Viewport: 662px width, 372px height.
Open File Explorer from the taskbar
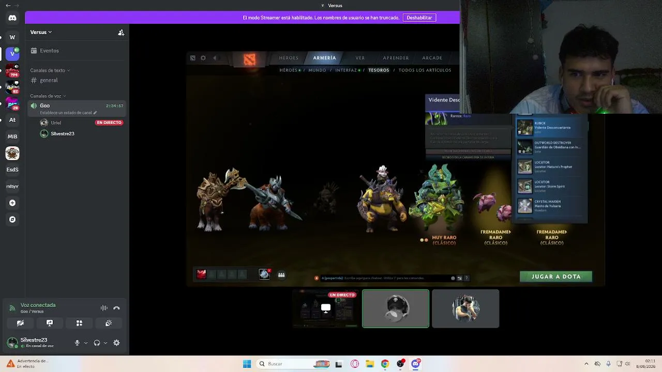370,364
